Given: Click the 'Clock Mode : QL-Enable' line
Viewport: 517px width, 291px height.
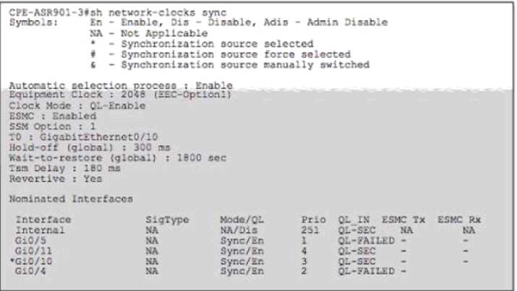Looking at the screenshot, I should point(77,105).
